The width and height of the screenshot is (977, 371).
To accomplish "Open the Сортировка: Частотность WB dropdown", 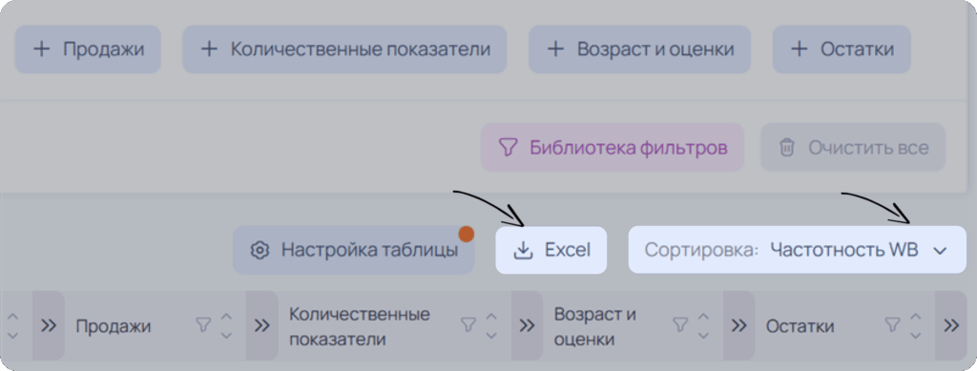I will [797, 250].
